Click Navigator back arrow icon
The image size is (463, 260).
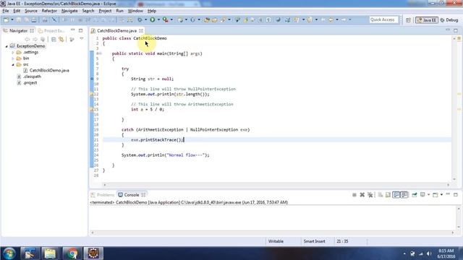tap(27, 39)
